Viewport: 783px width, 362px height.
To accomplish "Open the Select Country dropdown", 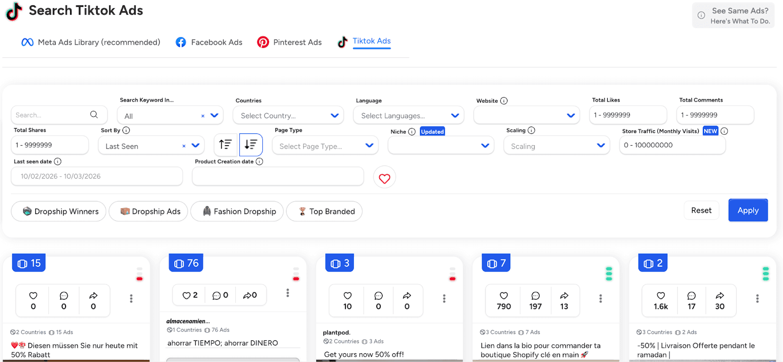I will pos(288,116).
